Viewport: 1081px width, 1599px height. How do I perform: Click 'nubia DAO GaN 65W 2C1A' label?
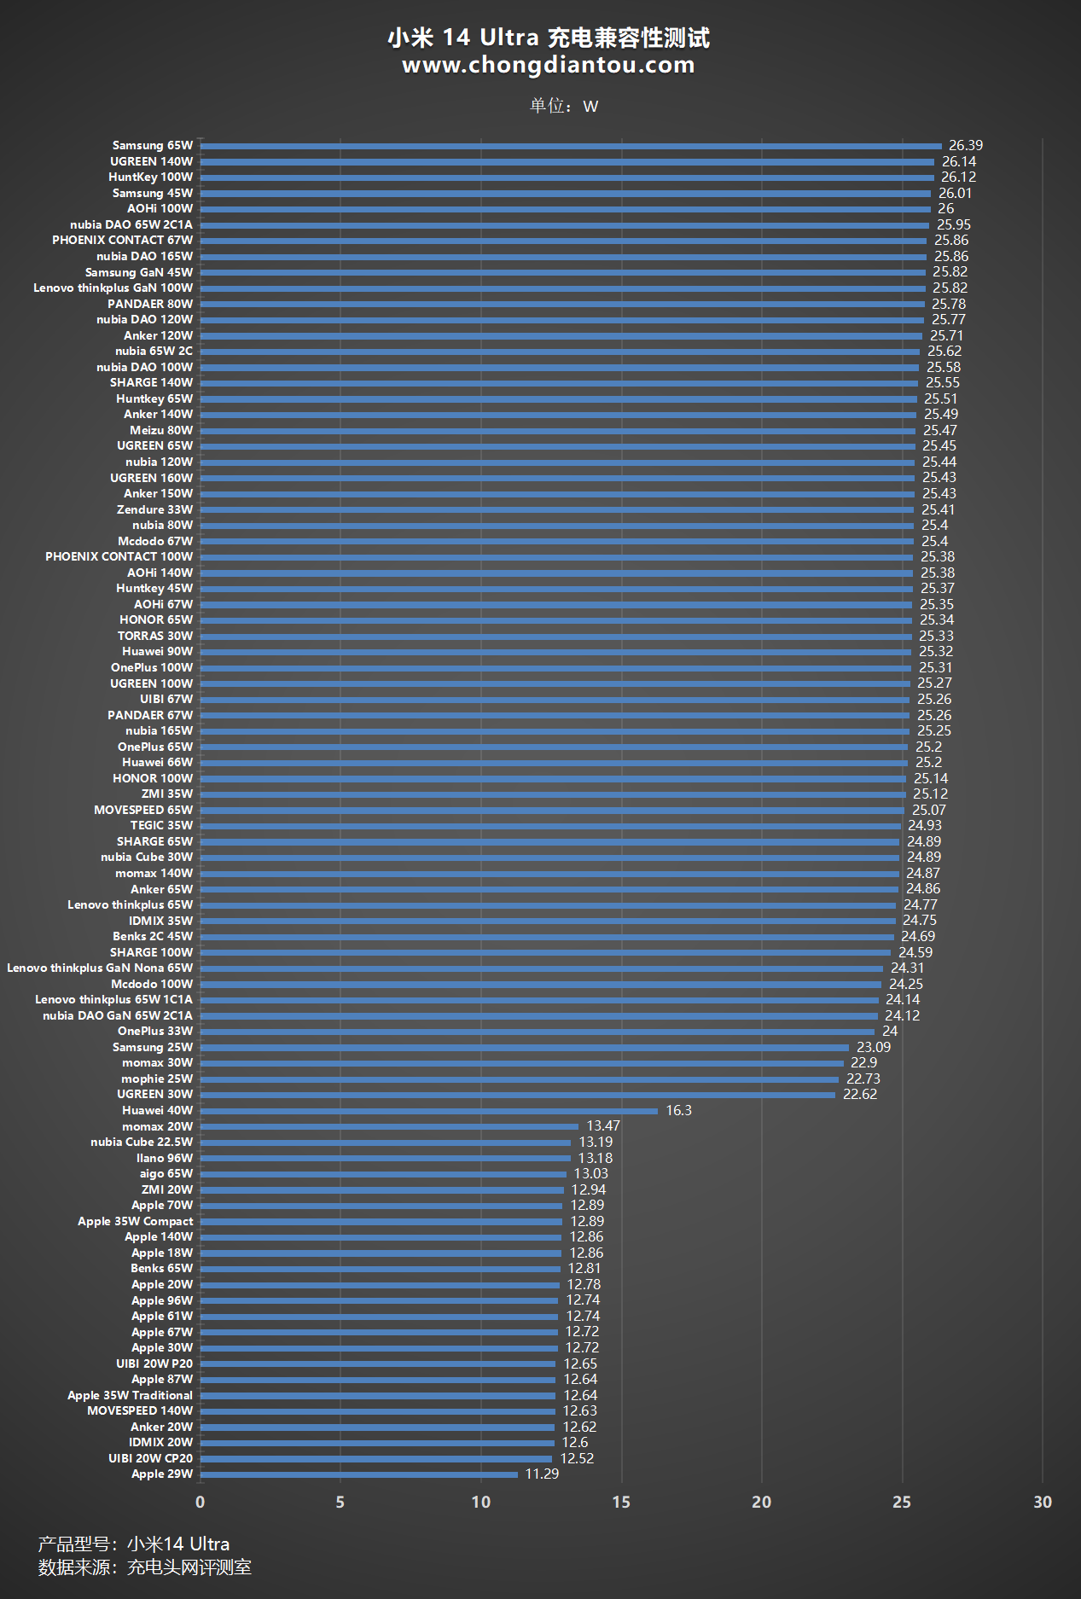click(x=118, y=1015)
